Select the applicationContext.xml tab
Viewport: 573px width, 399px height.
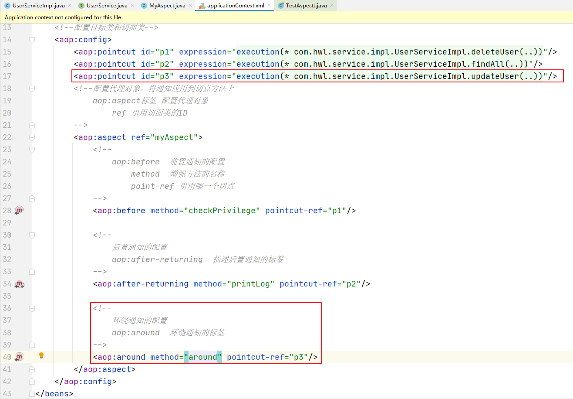tap(235, 6)
